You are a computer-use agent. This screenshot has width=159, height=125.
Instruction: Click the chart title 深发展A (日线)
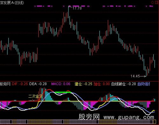[12, 3]
